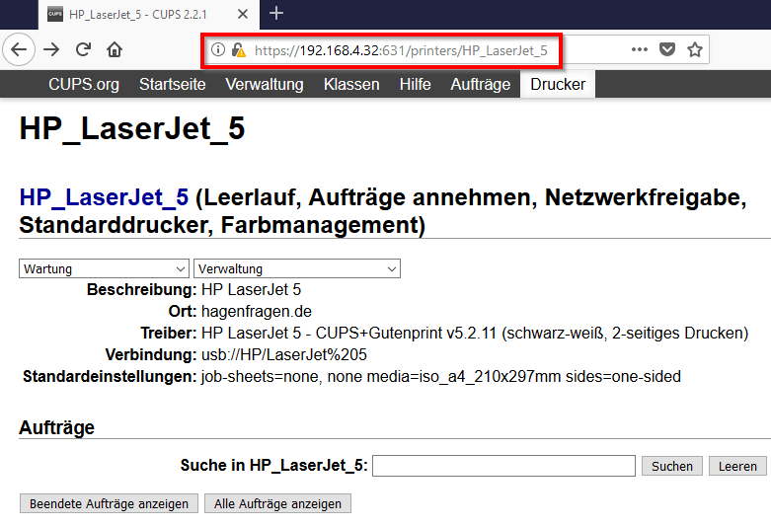771x526 pixels.
Task: Click the connection value usb://HP/LaserJet%205
Action: (284, 354)
